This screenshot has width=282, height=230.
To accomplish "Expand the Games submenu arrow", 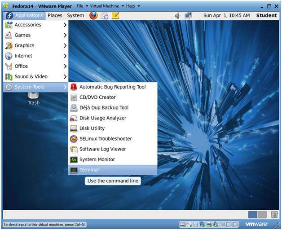I will (x=65, y=35).
